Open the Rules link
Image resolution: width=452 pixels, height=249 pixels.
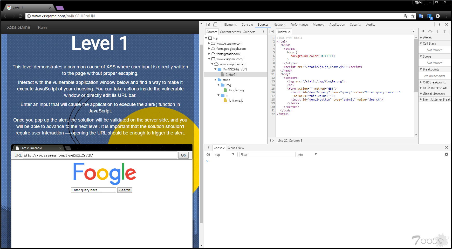(x=43, y=27)
